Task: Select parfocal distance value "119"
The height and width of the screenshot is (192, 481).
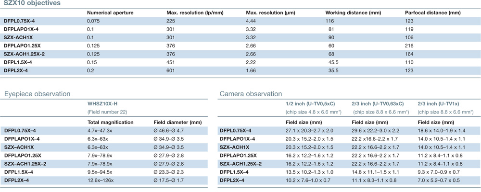Action: tap(409, 29)
